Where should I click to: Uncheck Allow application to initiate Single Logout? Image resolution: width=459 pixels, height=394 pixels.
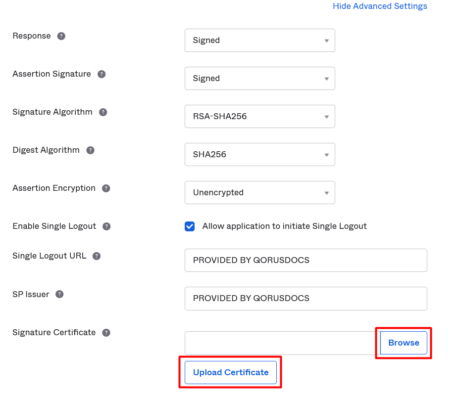click(x=190, y=226)
